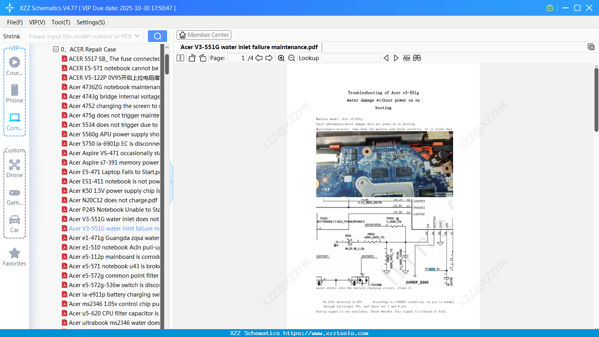Open Acer 4736ZG notebook maintenance file
599x337 pixels.
[111, 87]
